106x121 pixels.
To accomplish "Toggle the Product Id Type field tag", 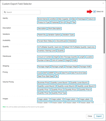I will click(43, 22).
